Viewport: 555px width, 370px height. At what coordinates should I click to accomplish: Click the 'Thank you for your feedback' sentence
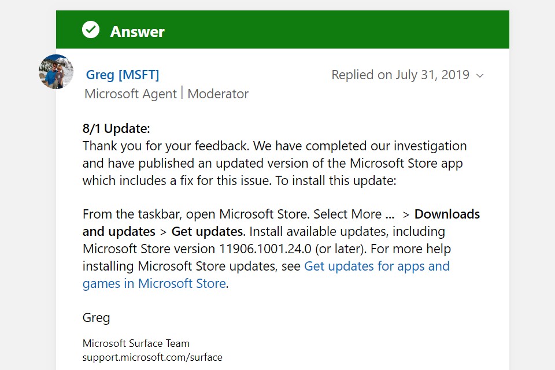coord(166,146)
